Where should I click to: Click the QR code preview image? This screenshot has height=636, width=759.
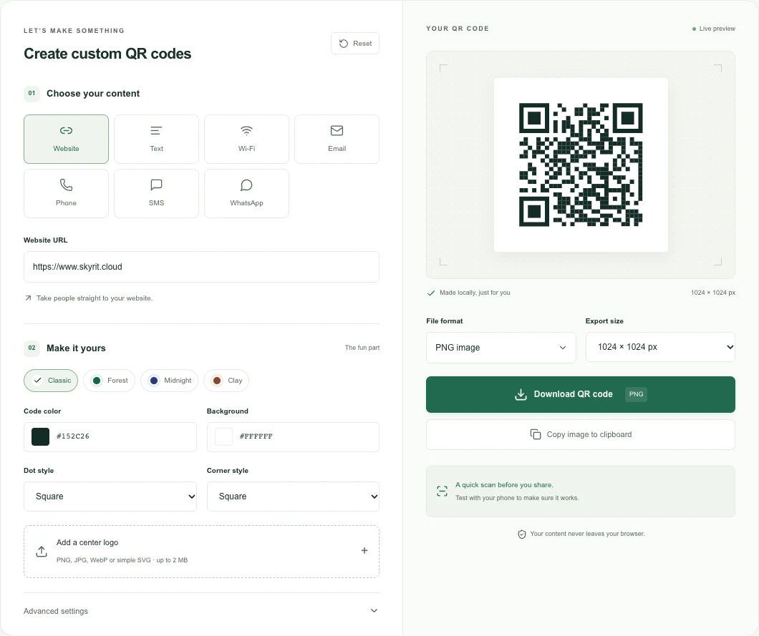tap(581, 165)
